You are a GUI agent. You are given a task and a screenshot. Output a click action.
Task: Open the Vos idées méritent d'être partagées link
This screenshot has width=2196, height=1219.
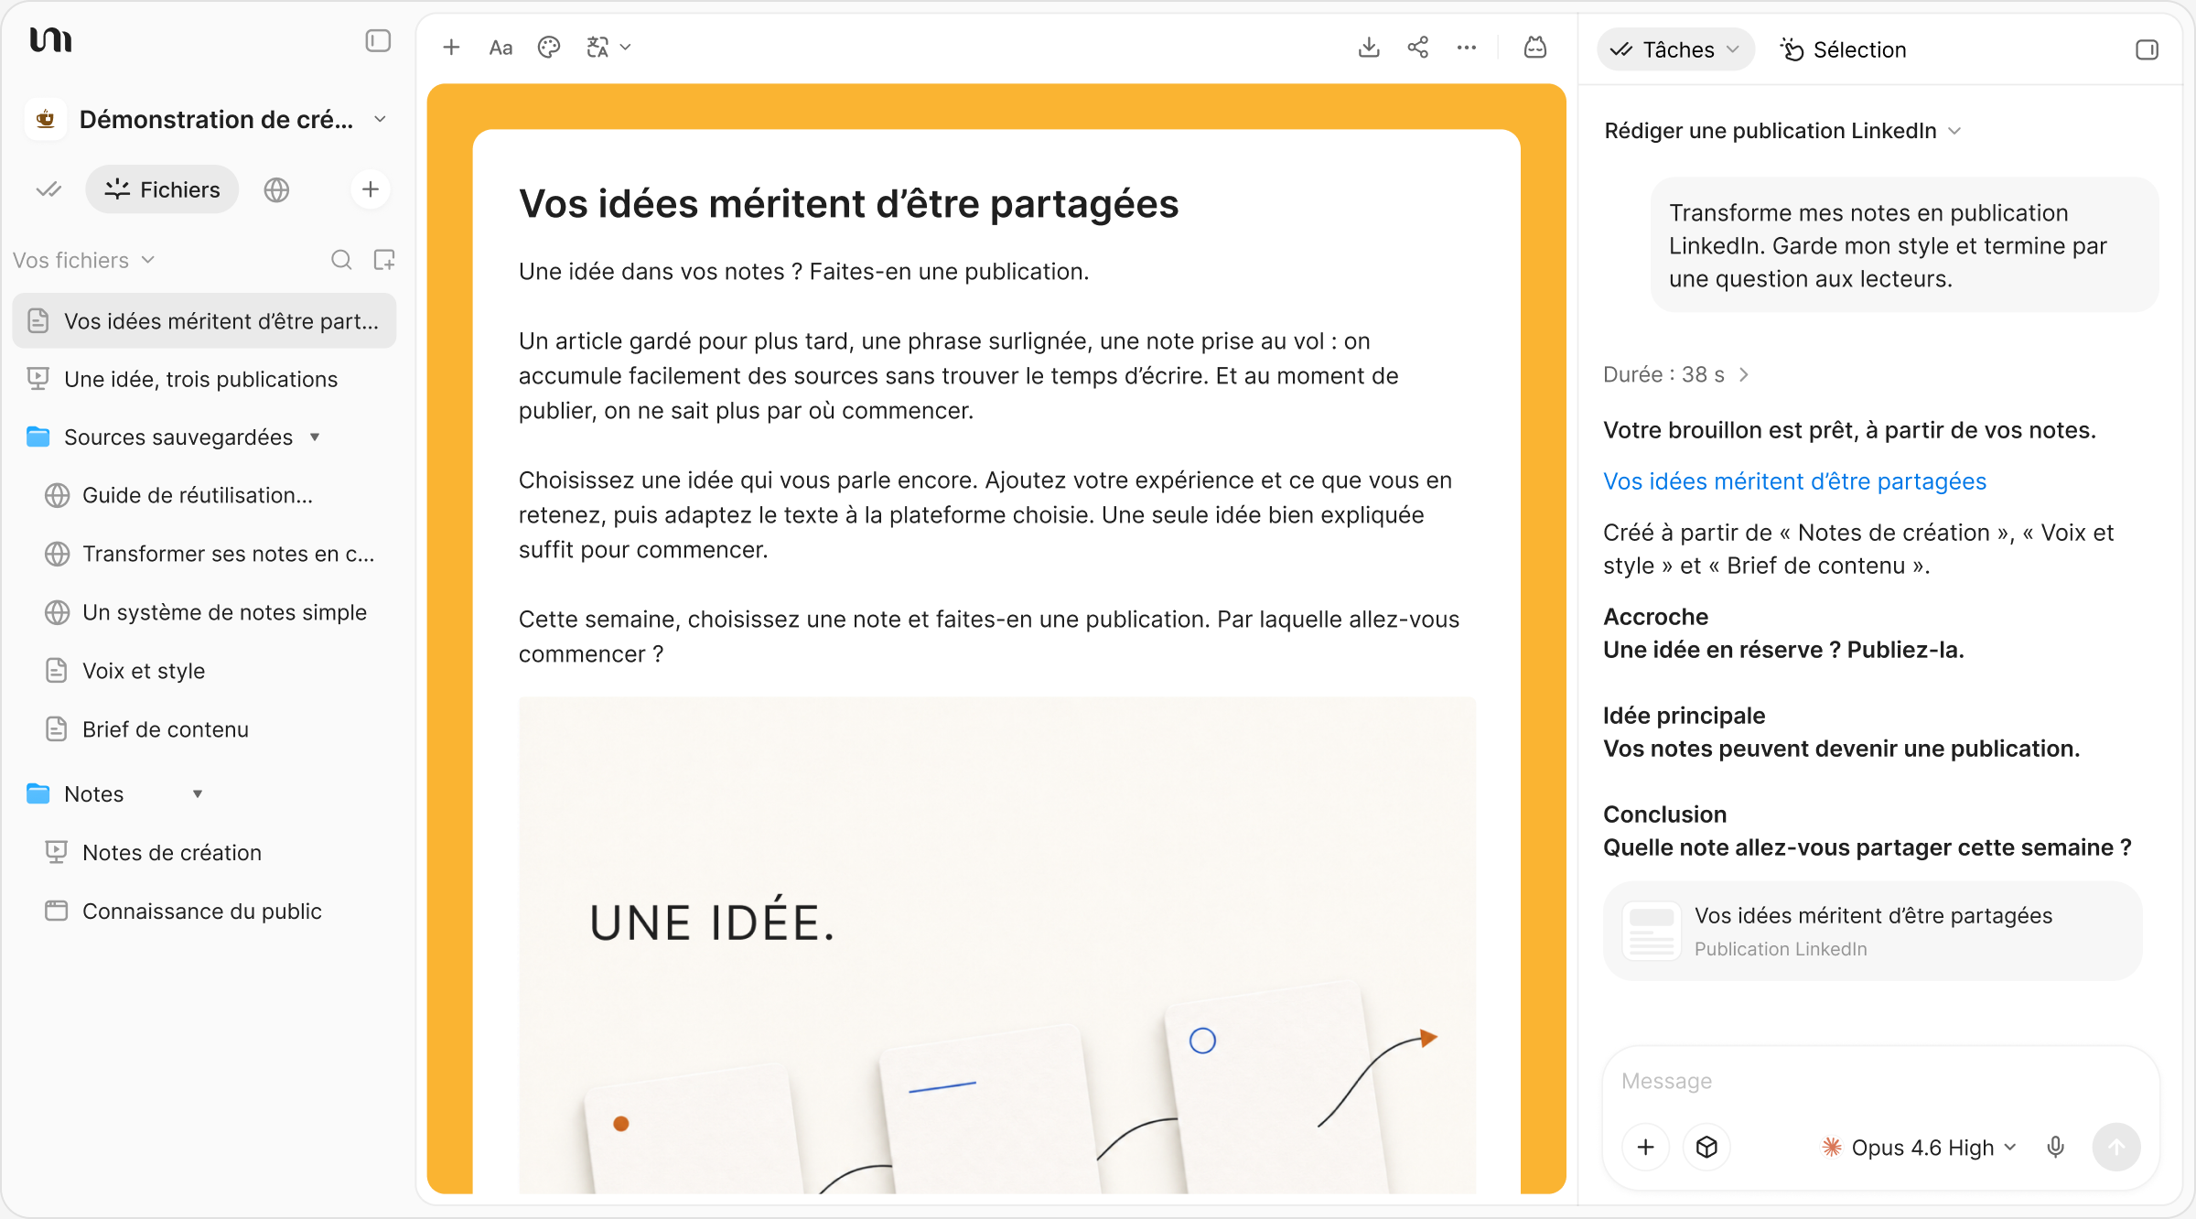pos(1794,481)
